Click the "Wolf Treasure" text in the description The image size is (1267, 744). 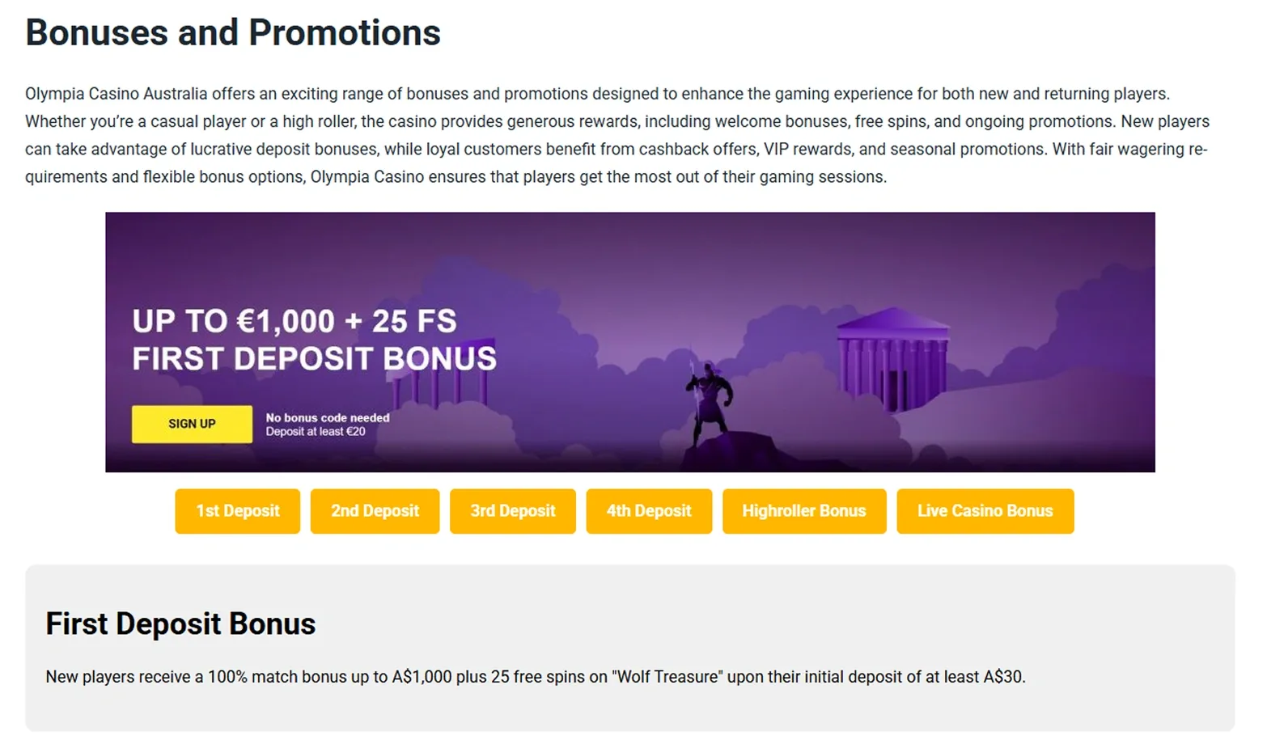[667, 677]
